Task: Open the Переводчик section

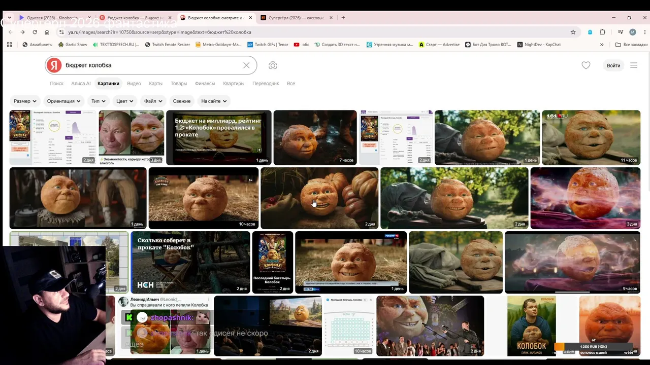Action: tap(266, 84)
